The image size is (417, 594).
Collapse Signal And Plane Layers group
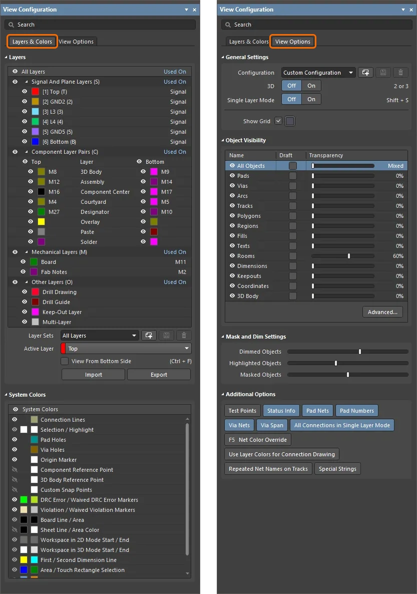click(x=27, y=82)
